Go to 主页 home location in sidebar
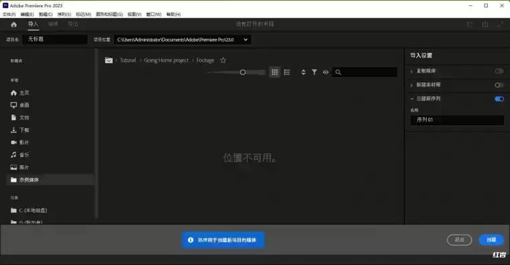The height and width of the screenshot is (265, 510). (20, 93)
